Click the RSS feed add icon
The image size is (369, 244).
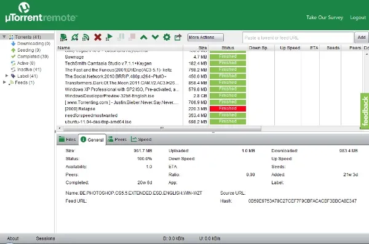(85, 37)
